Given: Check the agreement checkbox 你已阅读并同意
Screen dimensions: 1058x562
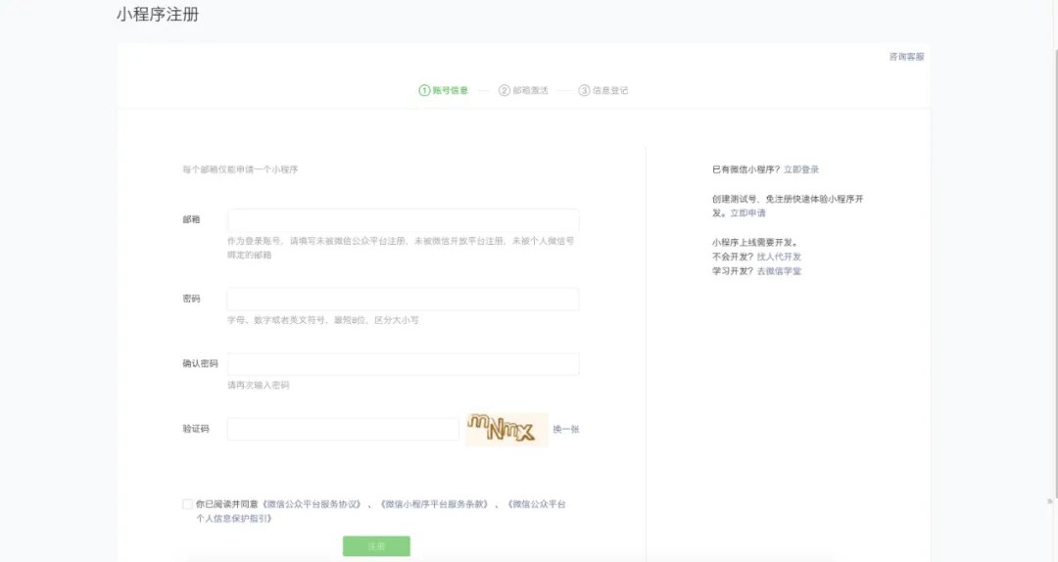Looking at the screenshot, I should (x=187, y=504).
